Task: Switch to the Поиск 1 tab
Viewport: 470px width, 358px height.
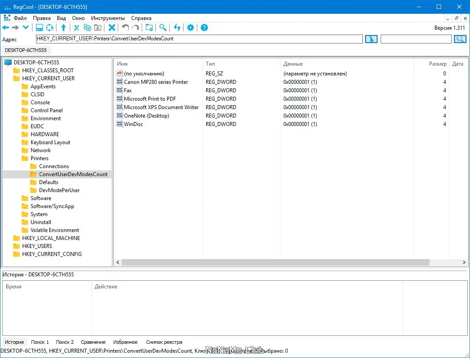Action: pyautogui.click(x=40, y=342)
